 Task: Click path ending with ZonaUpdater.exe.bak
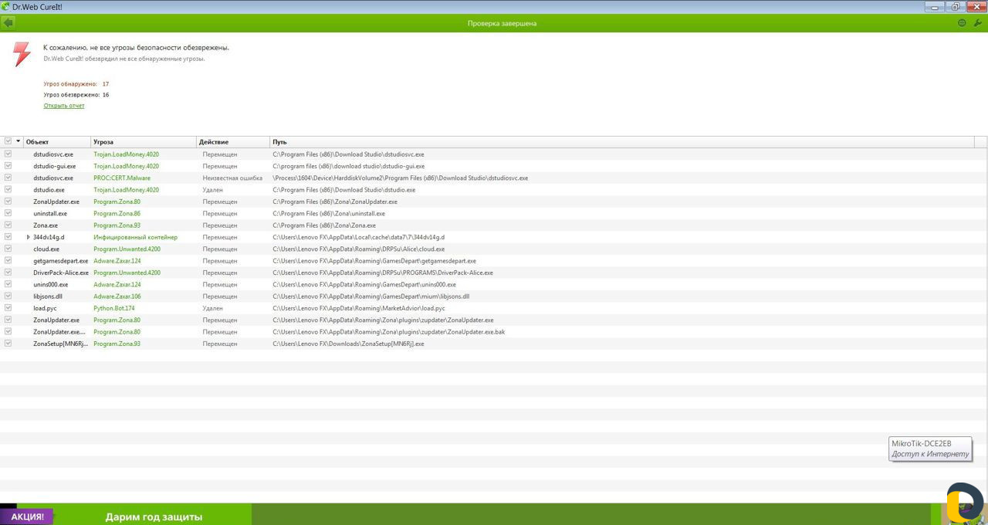(389, 332)
